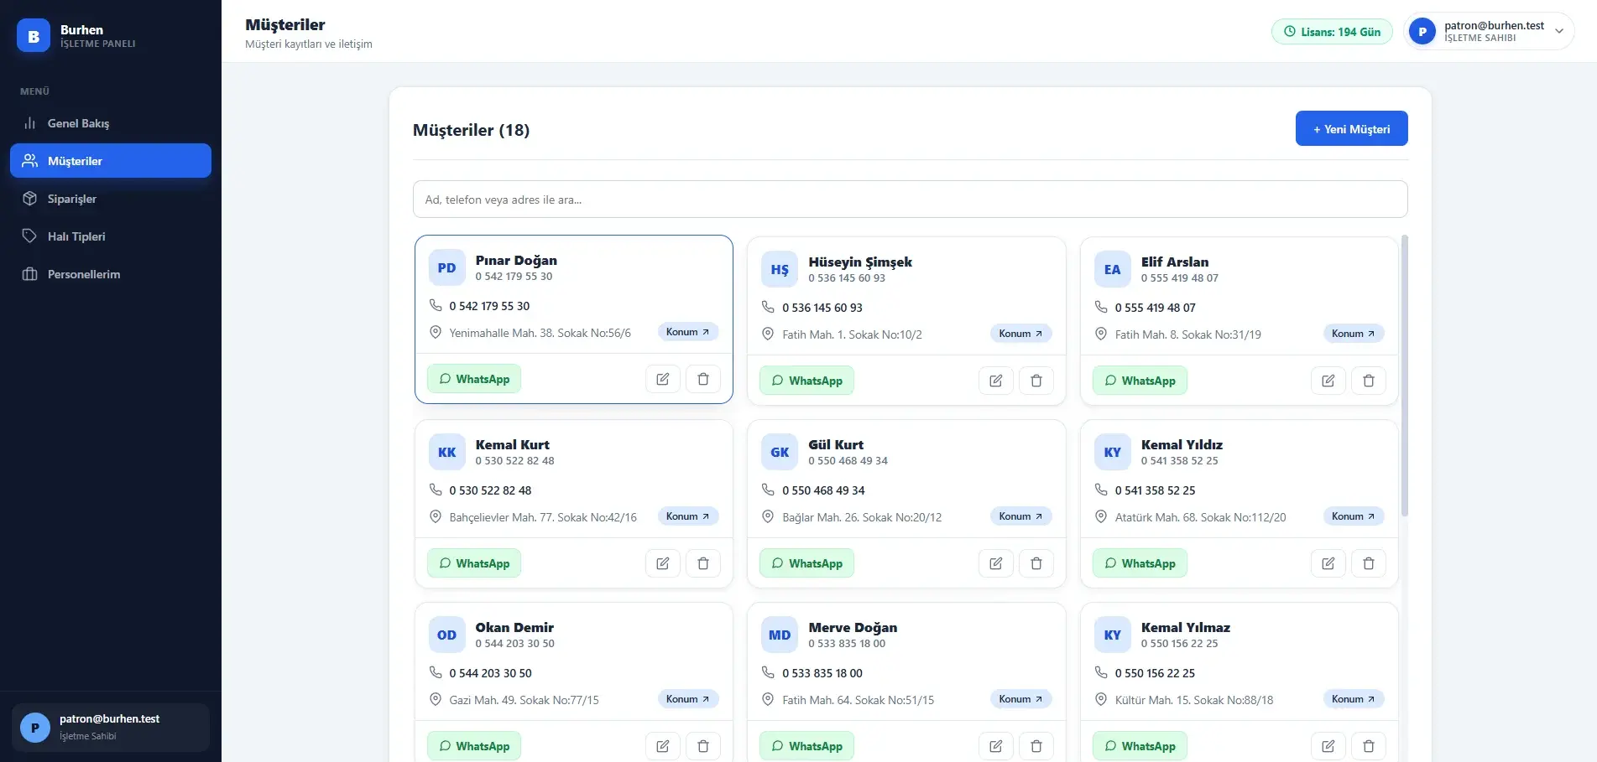The width and height of the screenshot is (1597, 762).
Task: Delete Kemal Kurt with the trash icon
Action: tap(703, 563)
